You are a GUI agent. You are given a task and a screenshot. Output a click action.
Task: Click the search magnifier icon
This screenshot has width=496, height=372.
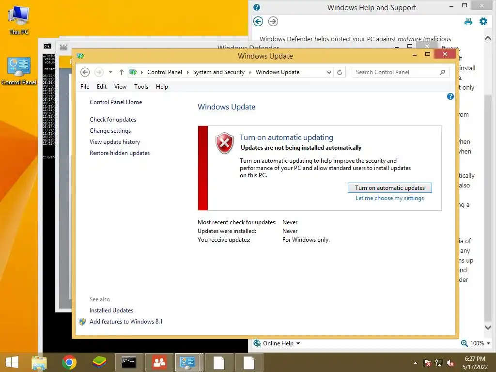[443, 72]
